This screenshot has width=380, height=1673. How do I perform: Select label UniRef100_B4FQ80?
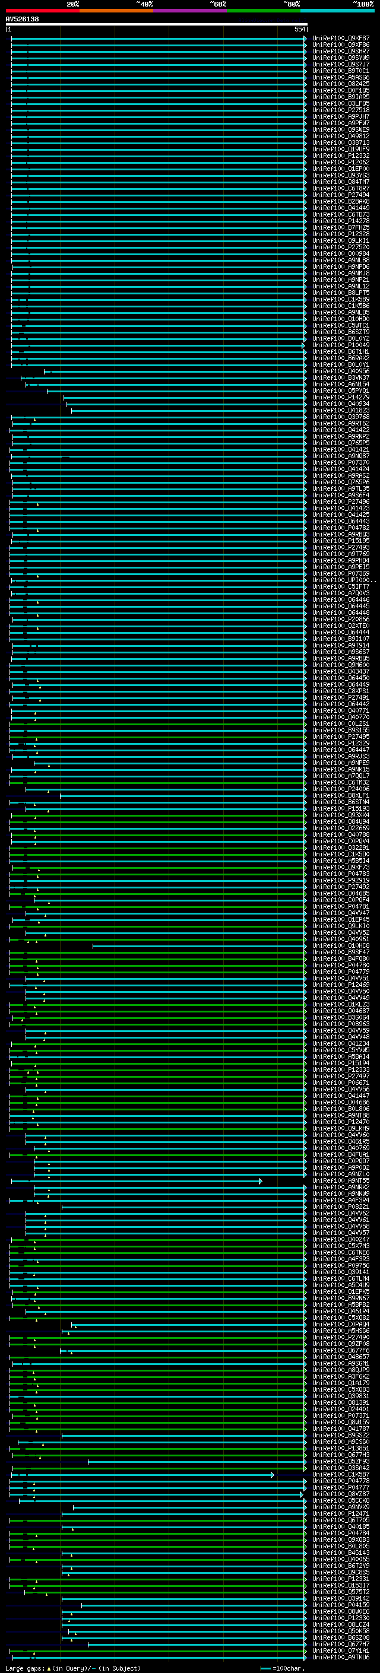[341, 958]
